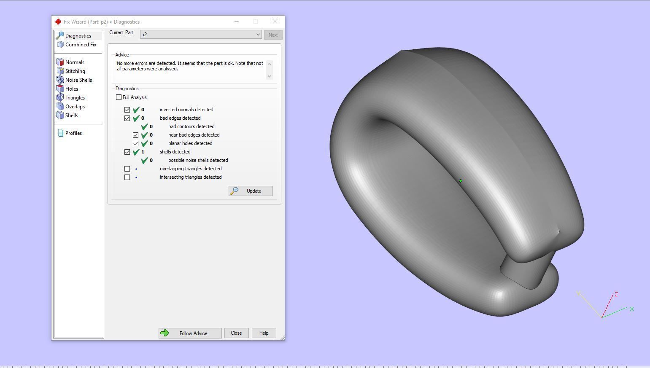This screenshot has height=368, width=650.
Task: Click 'overlapping triangles detected' label
Action: click(191, 169)
